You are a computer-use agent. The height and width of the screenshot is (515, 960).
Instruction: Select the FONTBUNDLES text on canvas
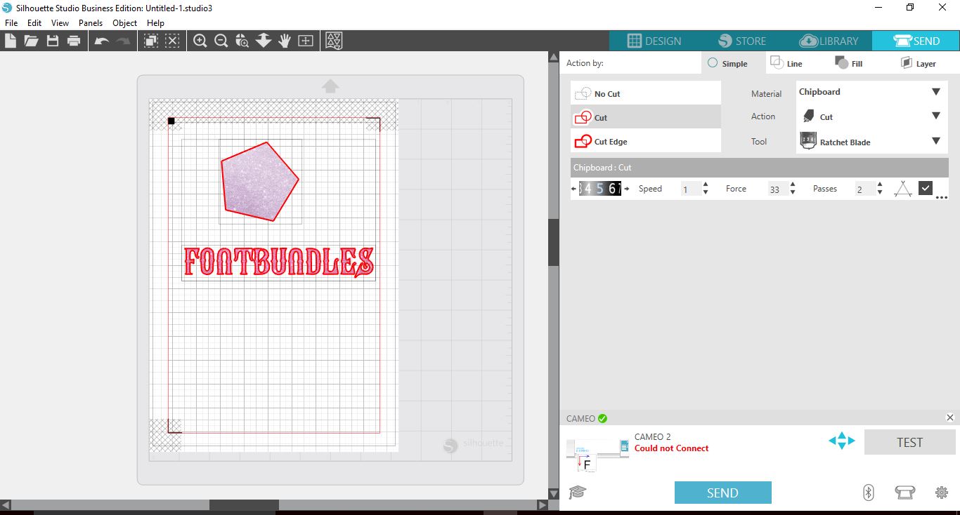(x=278, y=262)
